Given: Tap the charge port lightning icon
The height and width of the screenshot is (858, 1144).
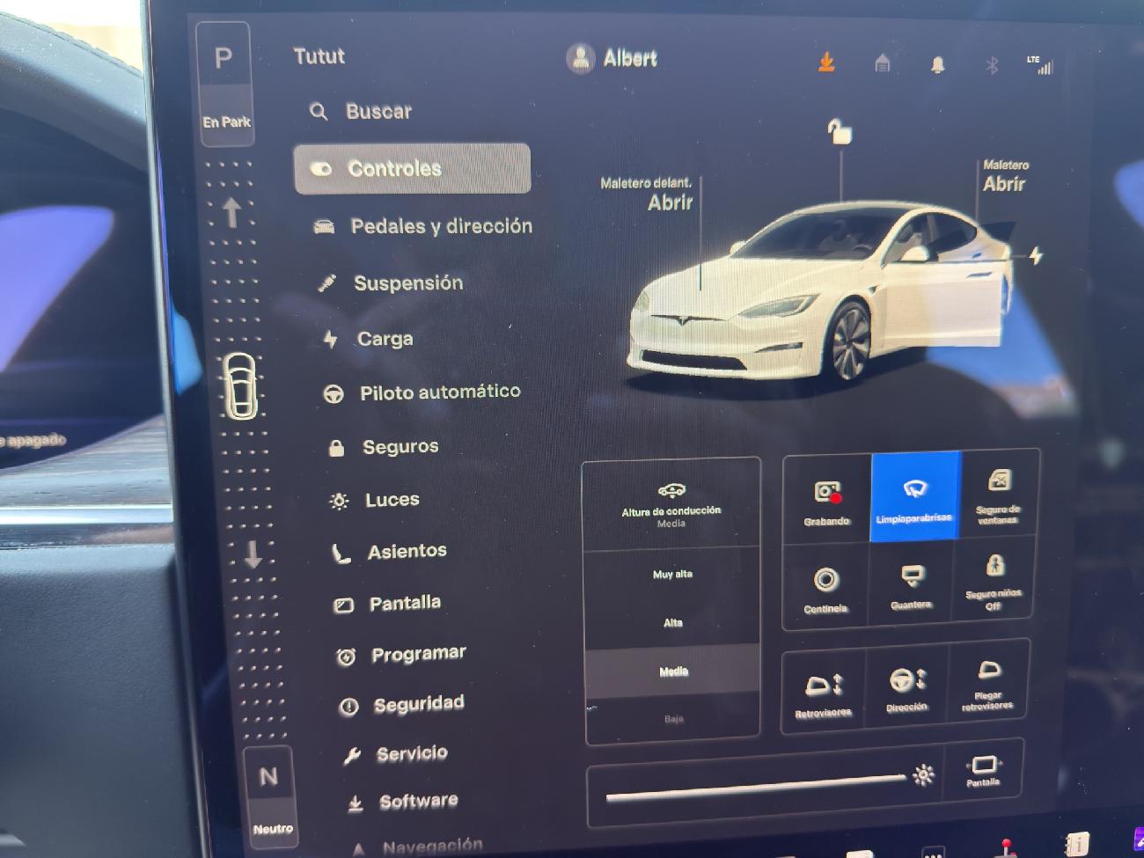Looking at the screenshot, I should pos(1036,256).
